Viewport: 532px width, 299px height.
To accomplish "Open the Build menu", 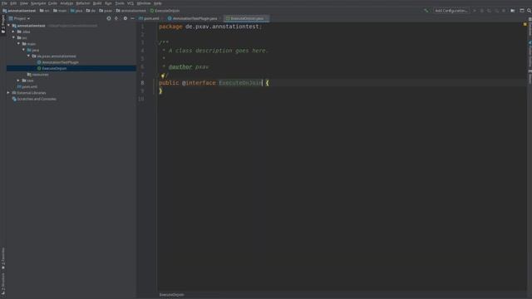I will (x=97, y=3).
